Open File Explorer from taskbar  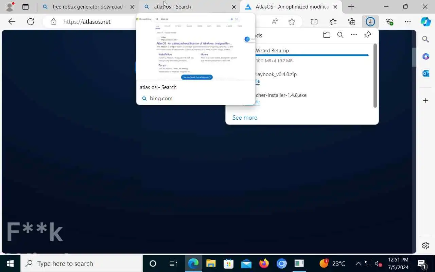211,263
